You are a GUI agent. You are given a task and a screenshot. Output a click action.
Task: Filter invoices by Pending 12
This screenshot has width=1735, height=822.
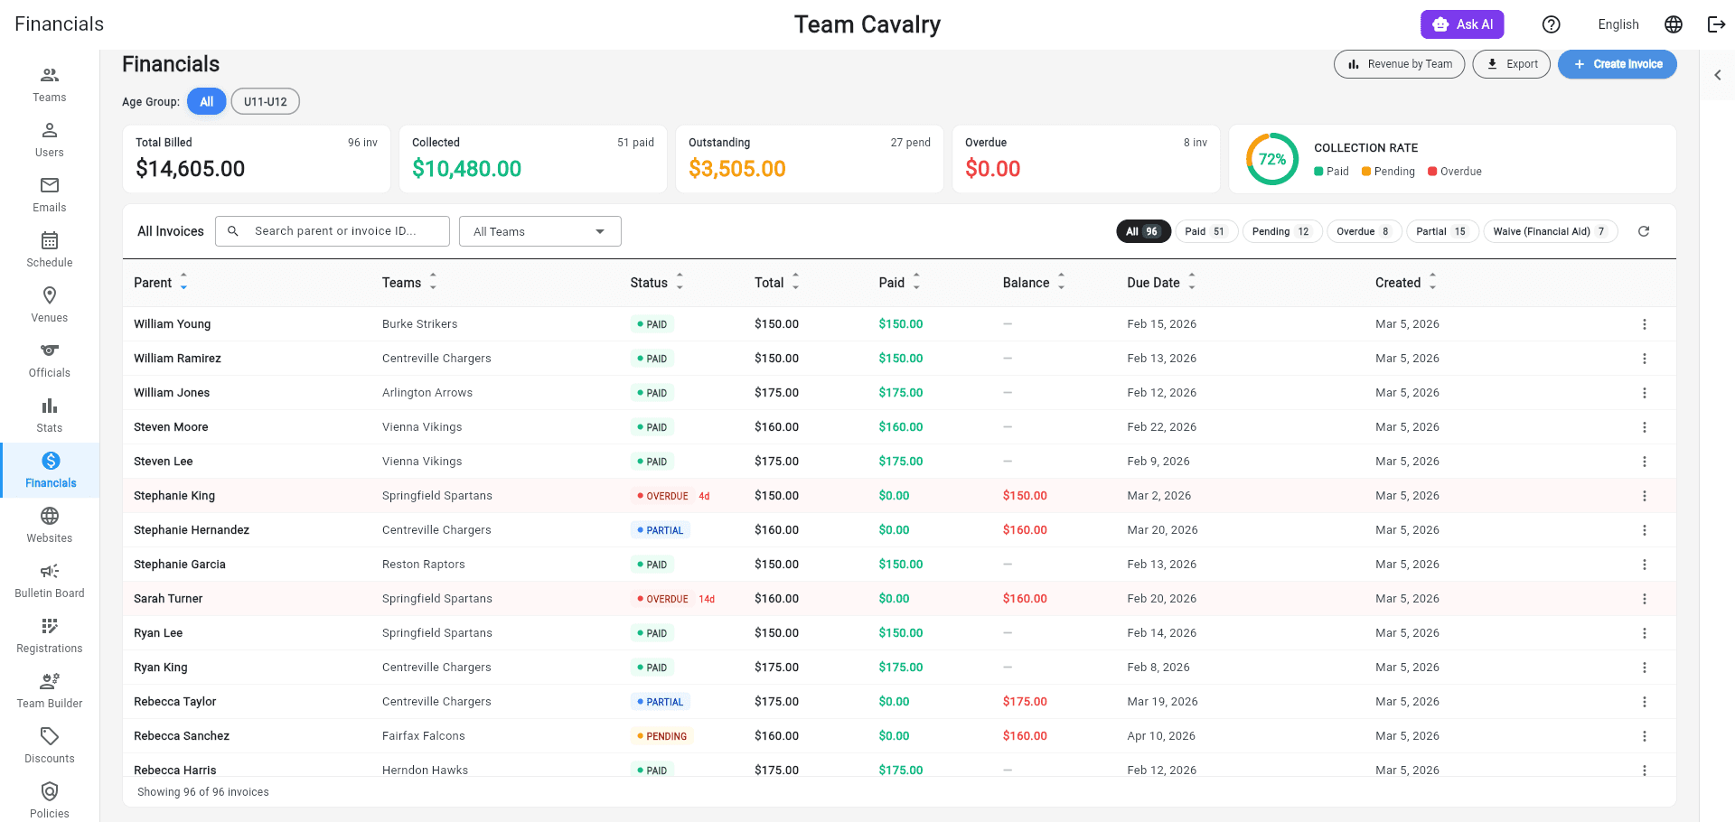pyautogui.click(x=1282, y=231)
